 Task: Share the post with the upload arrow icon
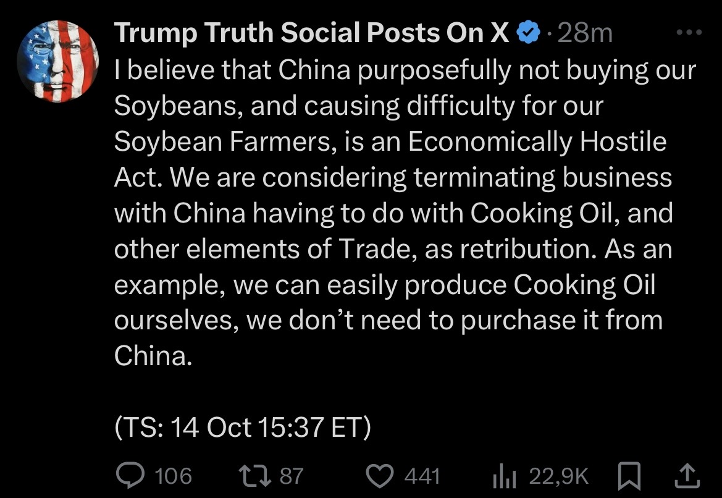[688, 475]
